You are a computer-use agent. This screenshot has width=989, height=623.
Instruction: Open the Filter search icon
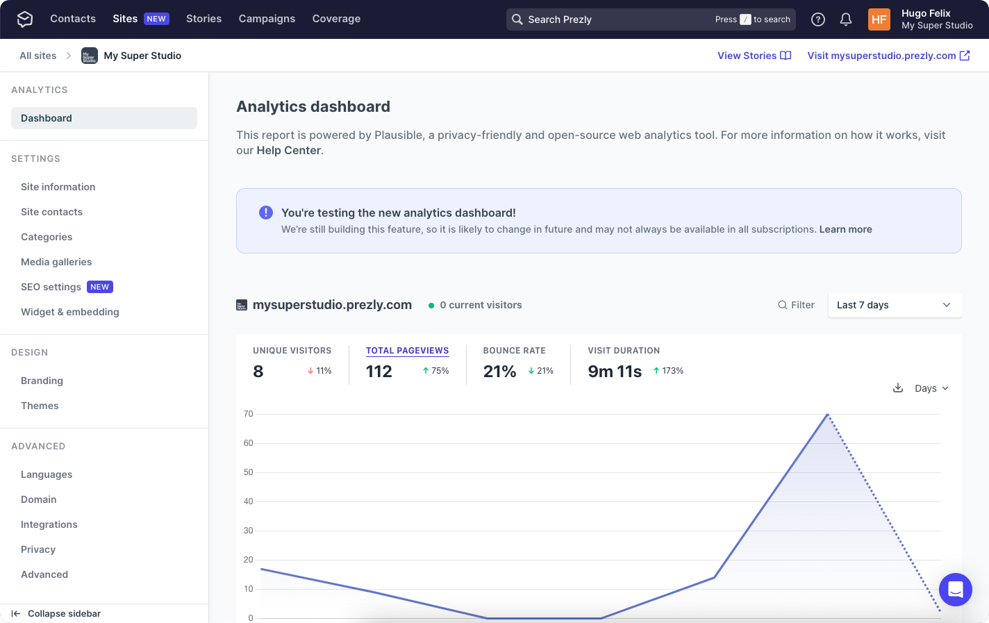pos(783,305)
